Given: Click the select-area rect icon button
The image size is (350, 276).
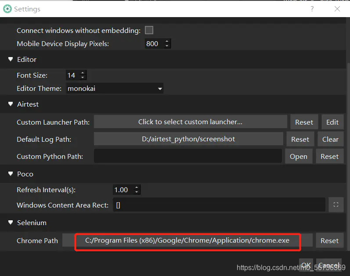Looking at the screenshot, I should [x=336, y=204].
